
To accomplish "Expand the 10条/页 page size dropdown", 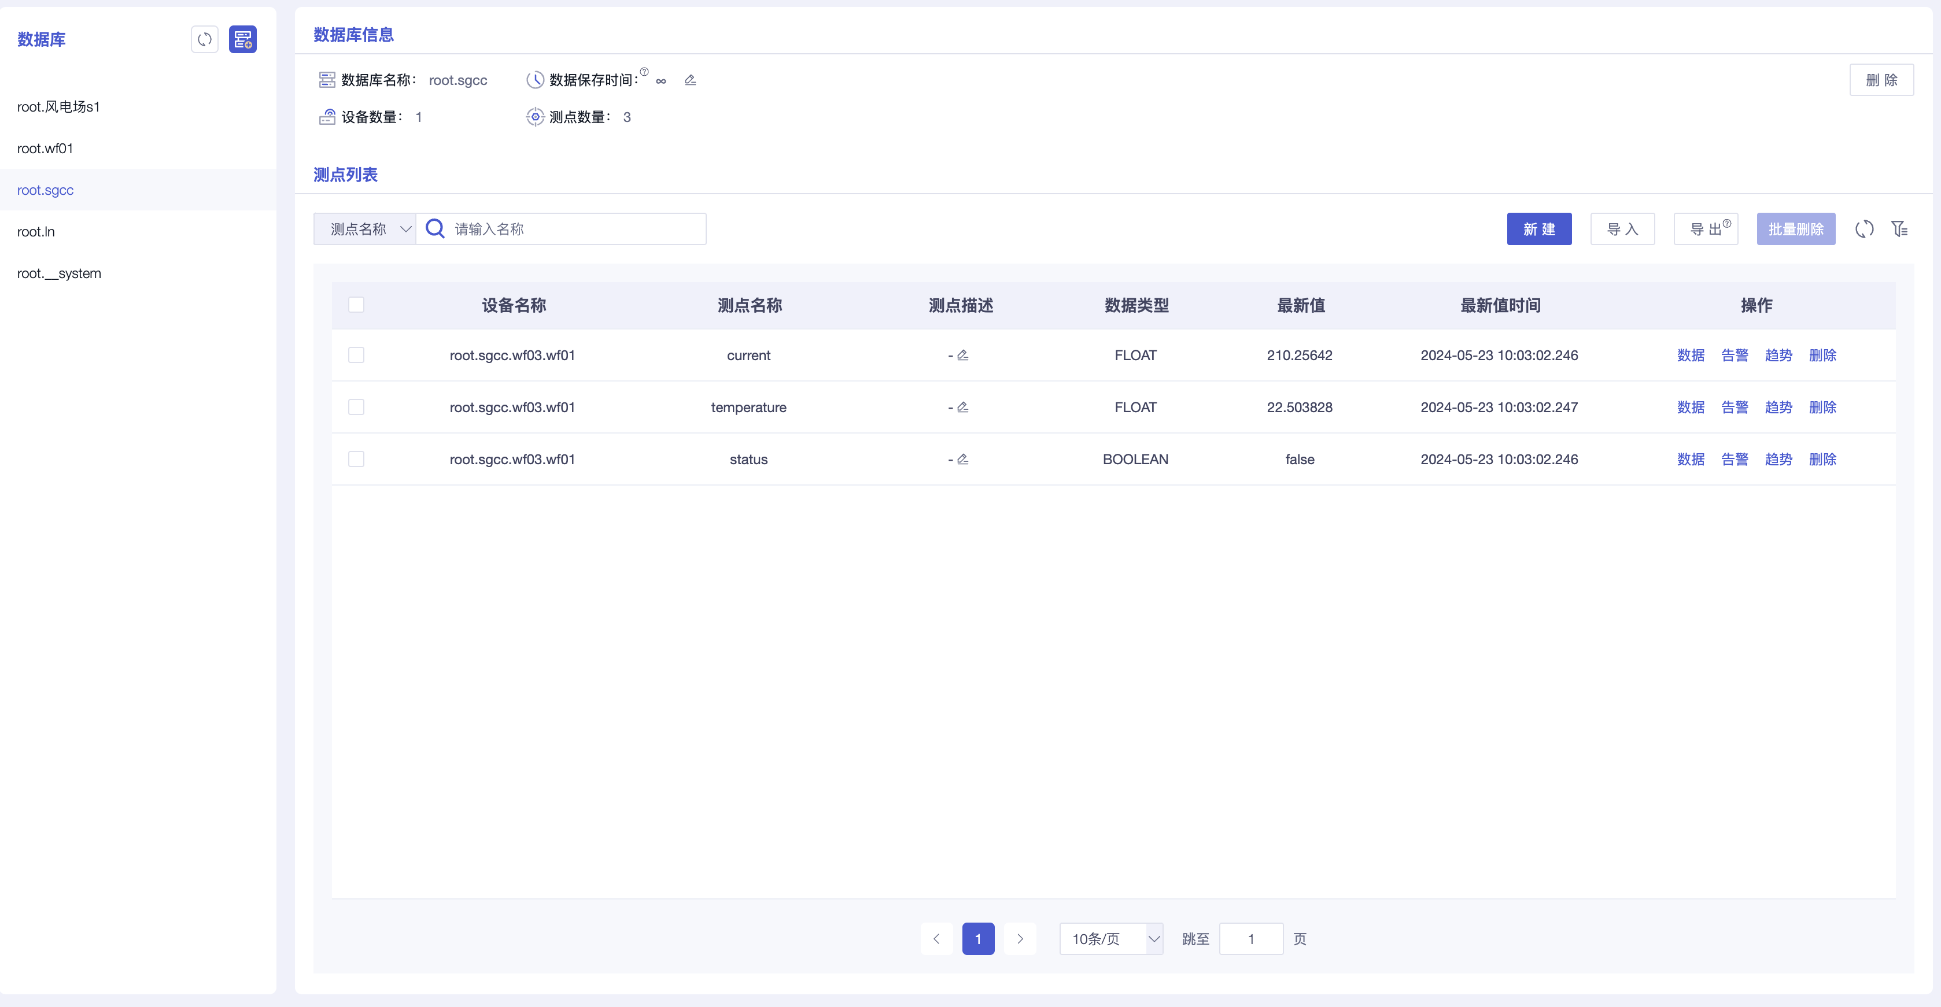I will coord(1110,939).
